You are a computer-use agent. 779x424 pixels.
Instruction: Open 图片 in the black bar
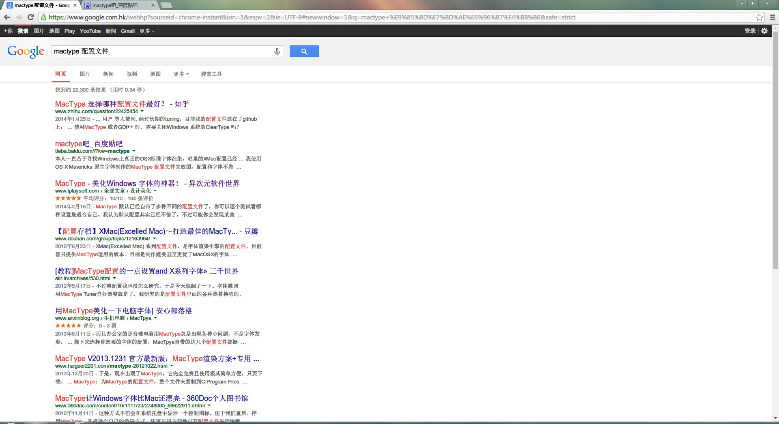[x=39, y=31]
